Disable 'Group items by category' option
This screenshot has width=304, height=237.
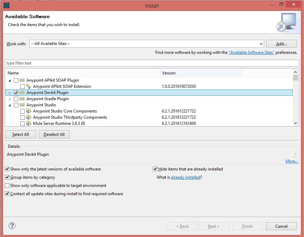(x=7, y=177)
